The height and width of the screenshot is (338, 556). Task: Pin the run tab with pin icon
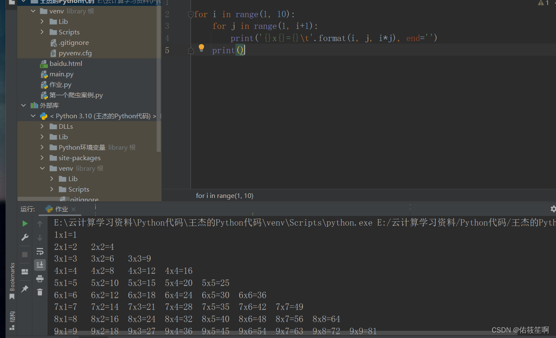point(25,289)
